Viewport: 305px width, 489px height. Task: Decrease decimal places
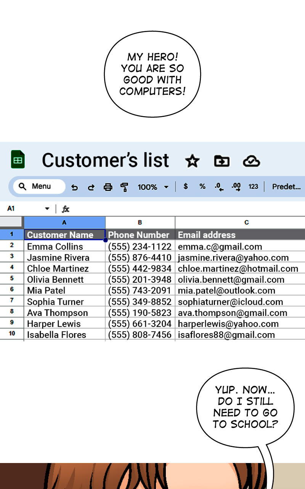coord(219,187)
